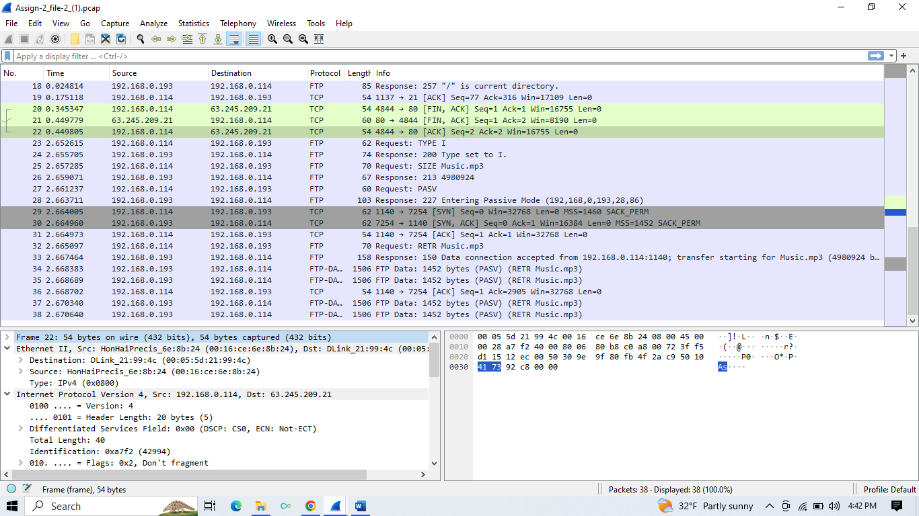The image size is (919, 516).
Task: Go to the first packet
Action: tap(203, 39)
